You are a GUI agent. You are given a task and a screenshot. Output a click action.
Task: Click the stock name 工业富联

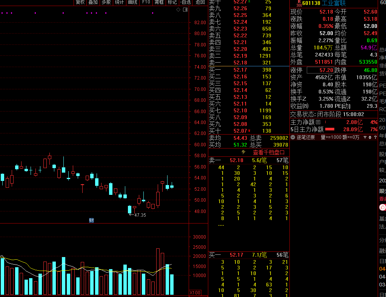pos(334,3)
